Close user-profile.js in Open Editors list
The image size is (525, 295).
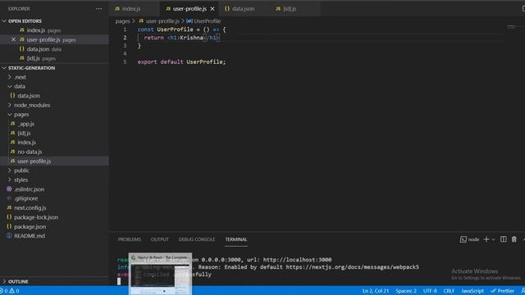[x=13, y=39]
